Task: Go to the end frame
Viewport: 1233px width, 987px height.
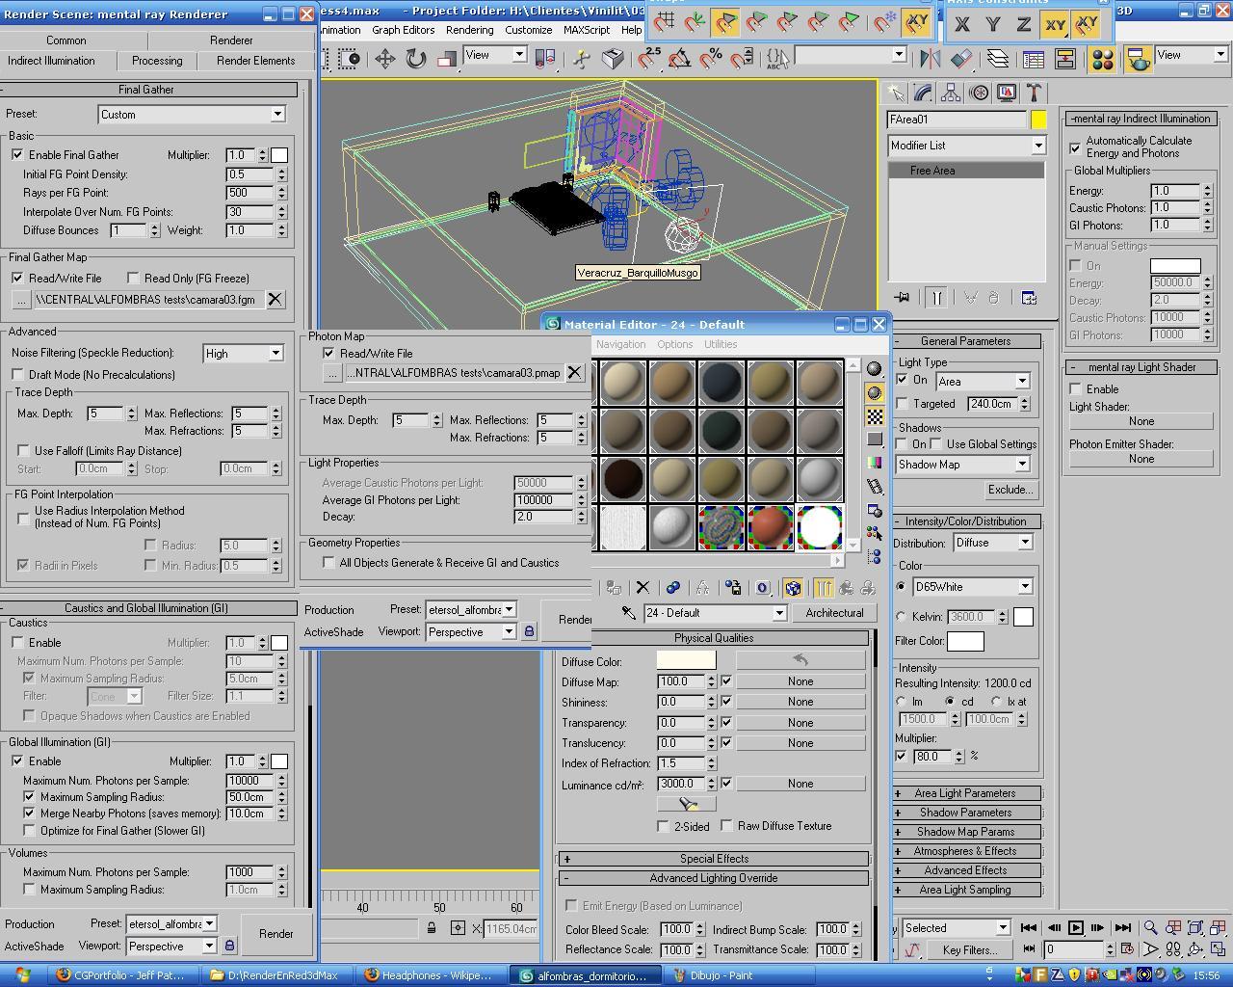Action: tap(1121, 927)
